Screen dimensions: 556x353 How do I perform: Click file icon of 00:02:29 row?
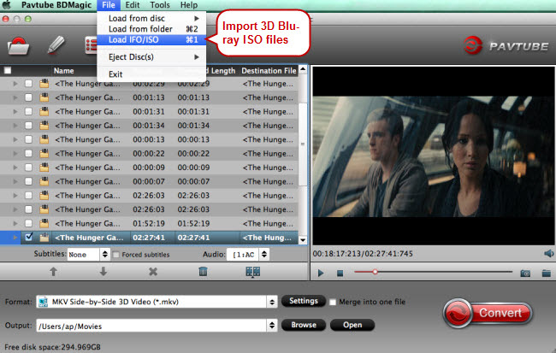(x=44, y=84)
